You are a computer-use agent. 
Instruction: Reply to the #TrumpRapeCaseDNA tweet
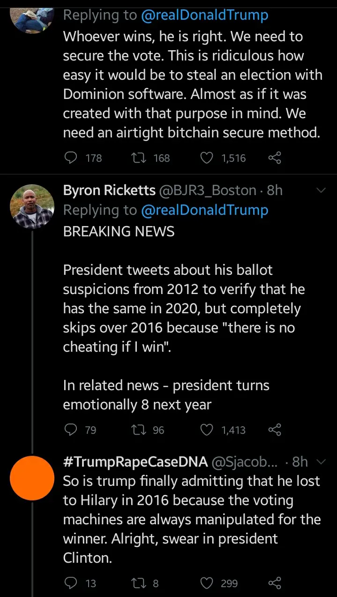pos(70,583)
